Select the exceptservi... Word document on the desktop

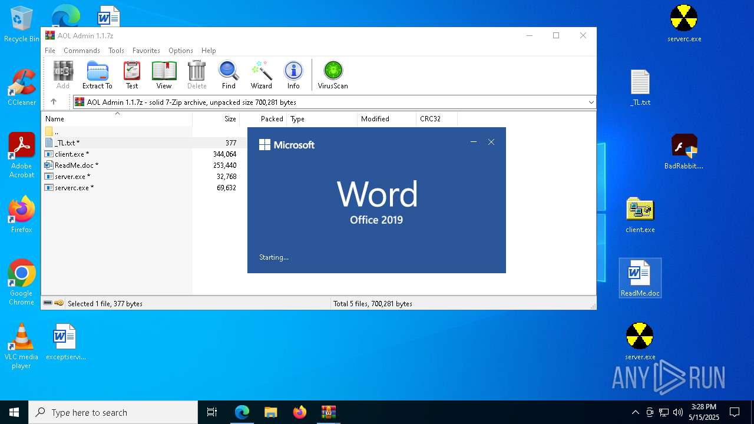pos(65,342)
